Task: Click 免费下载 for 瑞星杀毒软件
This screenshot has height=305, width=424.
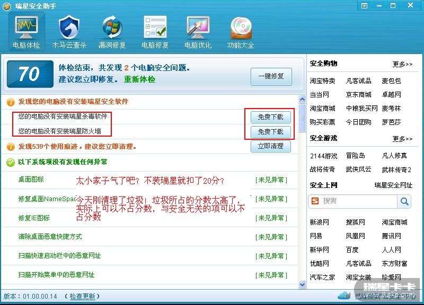Action: (271, 117)
